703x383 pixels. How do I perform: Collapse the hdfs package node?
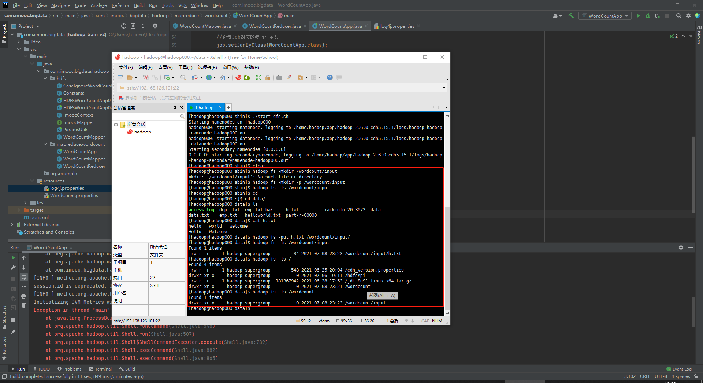tap(45, 79)
